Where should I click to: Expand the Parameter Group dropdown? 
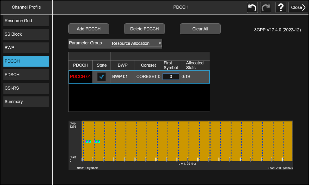coord(136,43)
